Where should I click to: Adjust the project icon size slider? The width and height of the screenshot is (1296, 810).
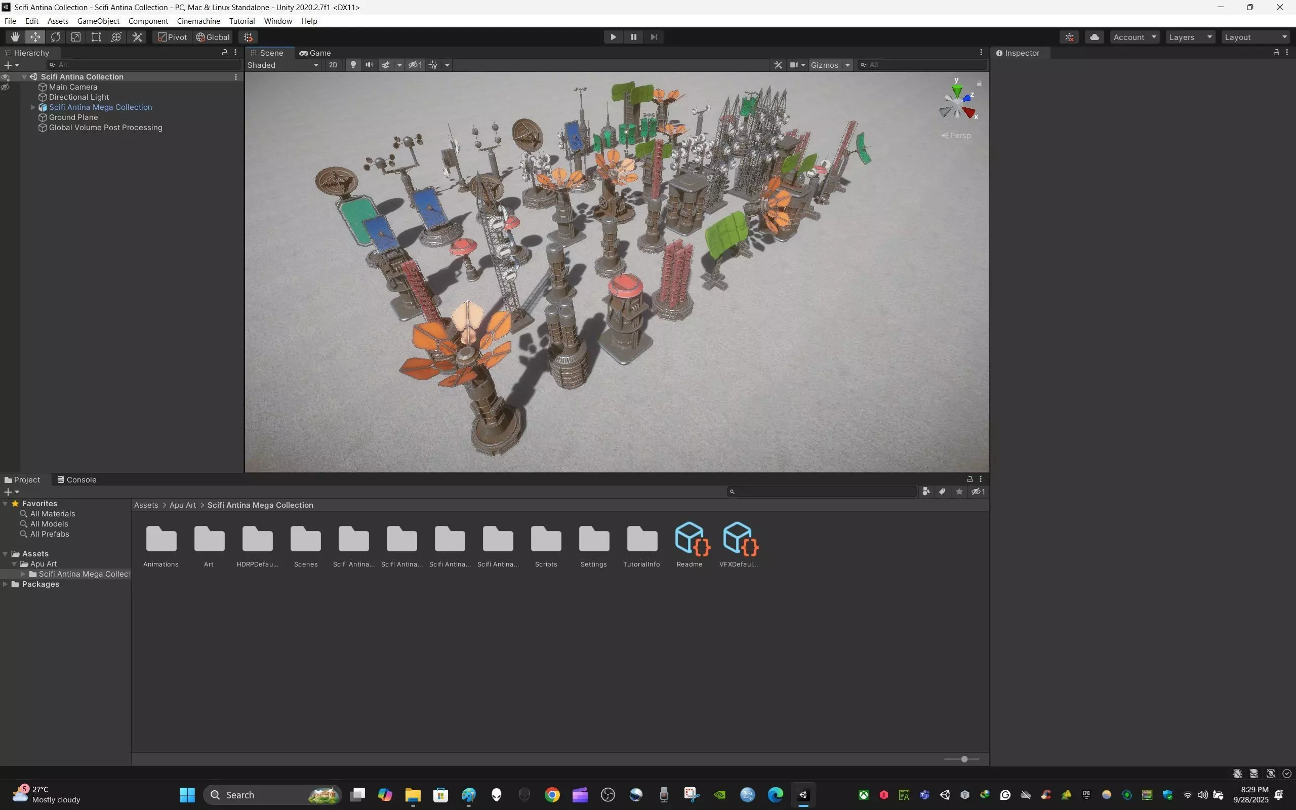964,759
